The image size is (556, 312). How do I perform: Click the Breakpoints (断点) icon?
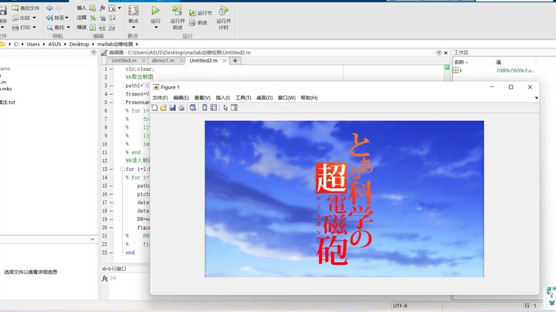[x=134, y=11]
